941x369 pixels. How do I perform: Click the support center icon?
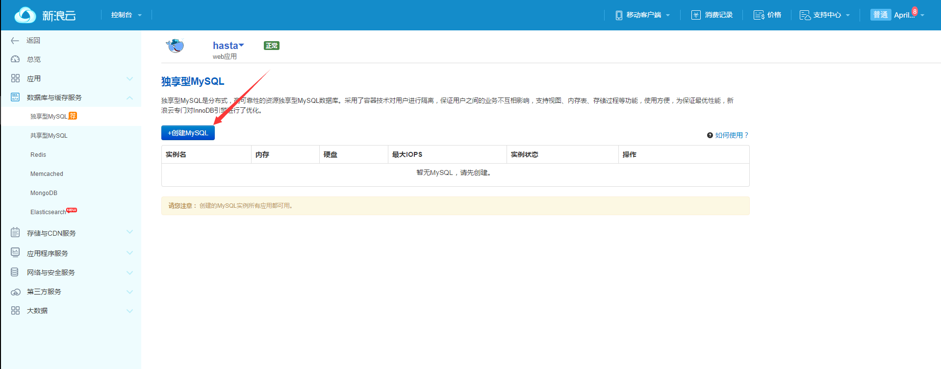tap(805, 15)
